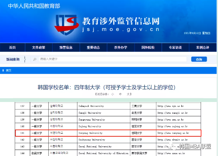Viewport: 218px width, 156px height.
Task: Set page font size to 小
Action: point(113,94)
